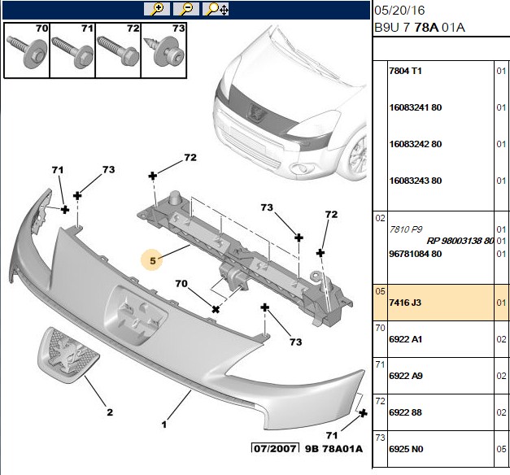Click the date 05/20/16

pos(399,10)
